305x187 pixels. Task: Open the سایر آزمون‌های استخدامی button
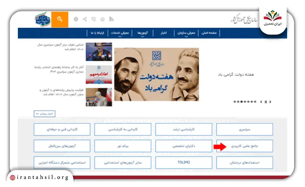point(123,163)
